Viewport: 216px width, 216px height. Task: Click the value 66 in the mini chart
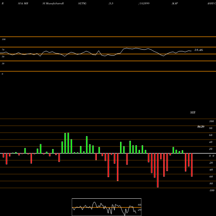pyautogui.click(x=140, y=205)
